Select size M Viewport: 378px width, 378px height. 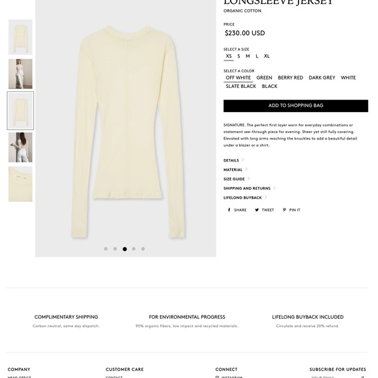click(x=248, y=56)
